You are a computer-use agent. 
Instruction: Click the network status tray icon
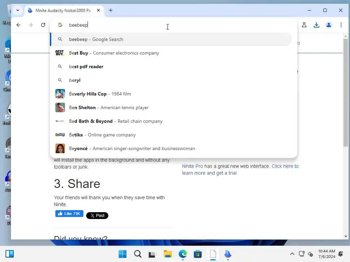click(302, 254)
